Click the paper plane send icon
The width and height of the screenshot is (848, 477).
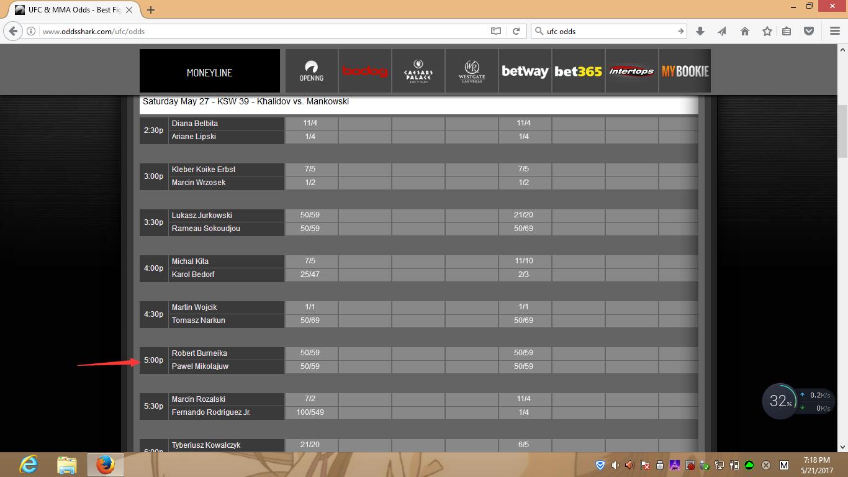[722, 31]
